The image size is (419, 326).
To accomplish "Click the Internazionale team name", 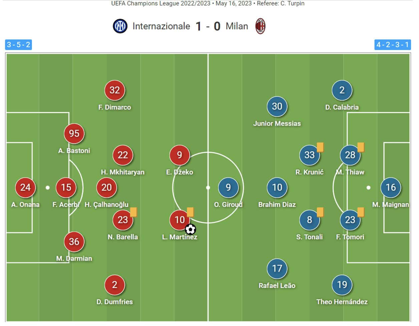I will [161, 26].
